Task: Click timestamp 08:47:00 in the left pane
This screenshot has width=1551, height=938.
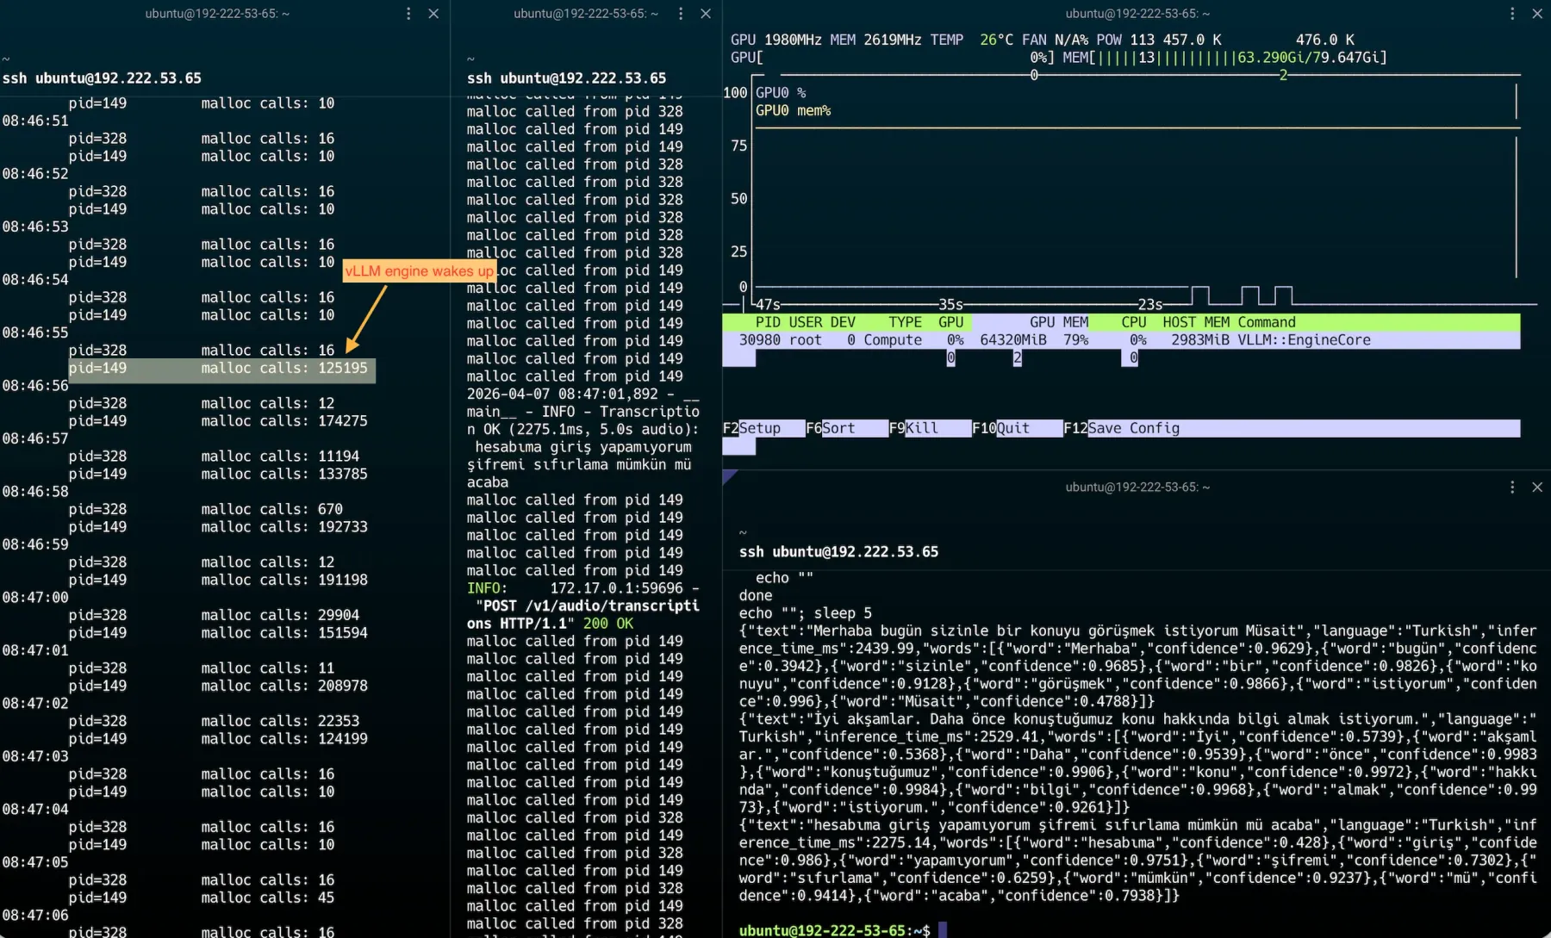Action: click(35, 598)
